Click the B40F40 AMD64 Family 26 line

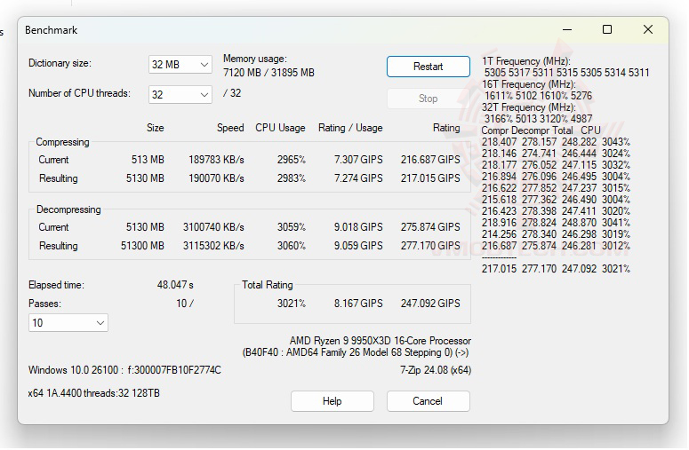[x=356, y=352]
